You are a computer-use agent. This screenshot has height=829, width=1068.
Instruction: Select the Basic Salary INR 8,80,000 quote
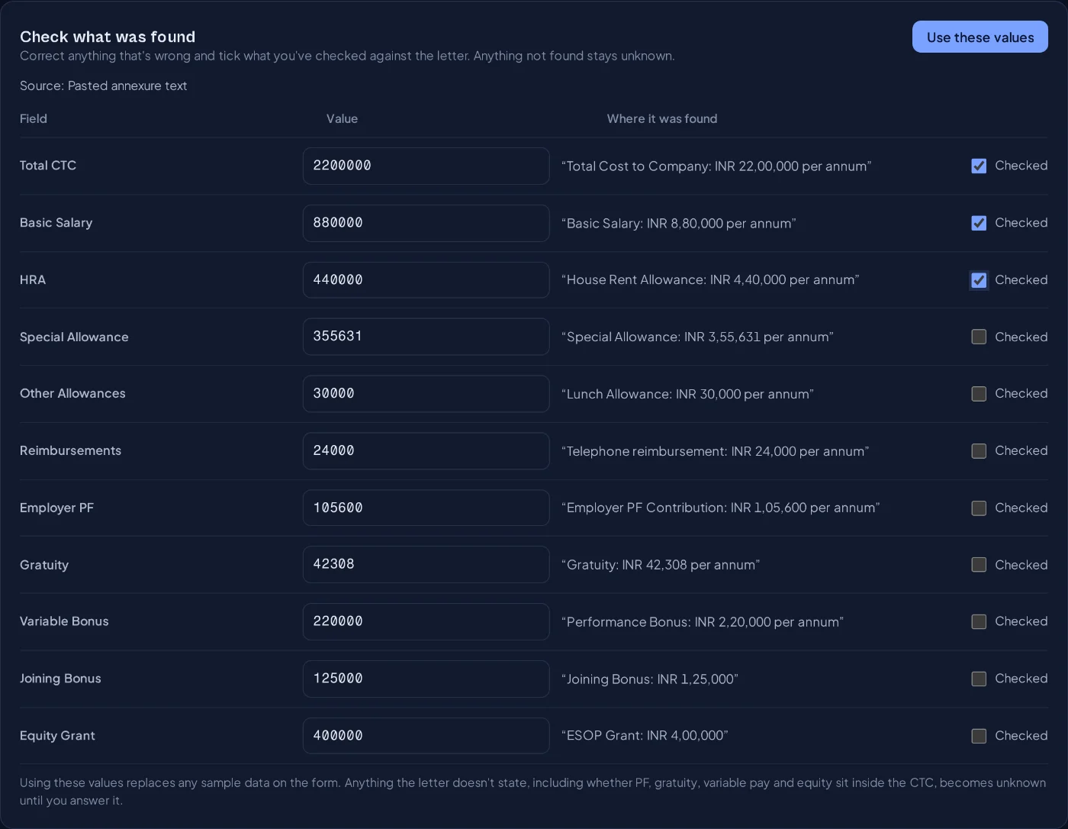click(x=679, y=224)
